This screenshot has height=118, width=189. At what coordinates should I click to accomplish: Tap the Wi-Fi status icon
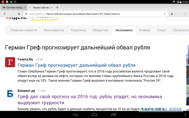(x=174, y=2)
